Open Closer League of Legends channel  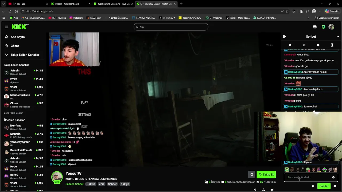(24, 105)
